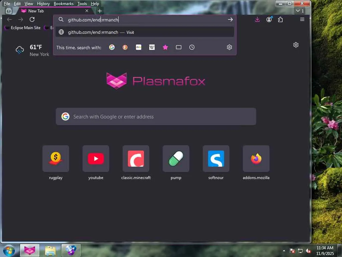Open the Tools menu
The image size is (342, 257).
(82, 3)
